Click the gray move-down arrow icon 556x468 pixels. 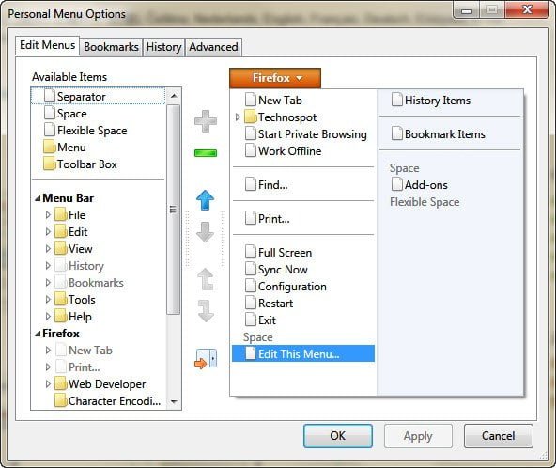pos(206,232)
